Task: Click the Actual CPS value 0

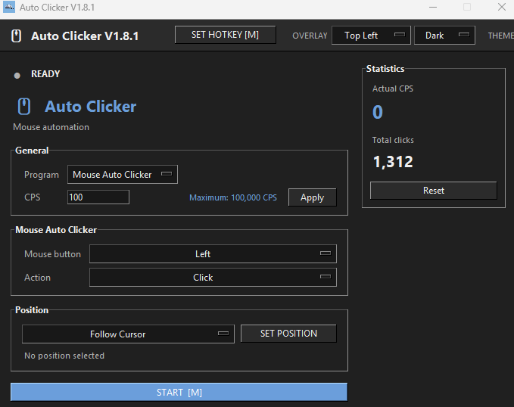Action: (378, 112)
